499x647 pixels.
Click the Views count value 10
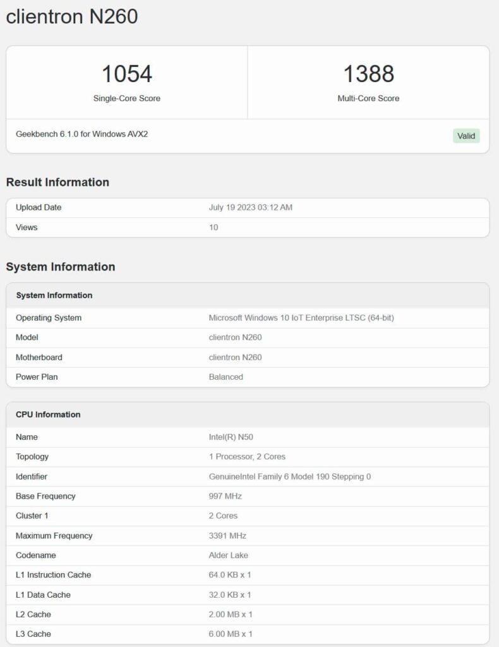(213, 227)
